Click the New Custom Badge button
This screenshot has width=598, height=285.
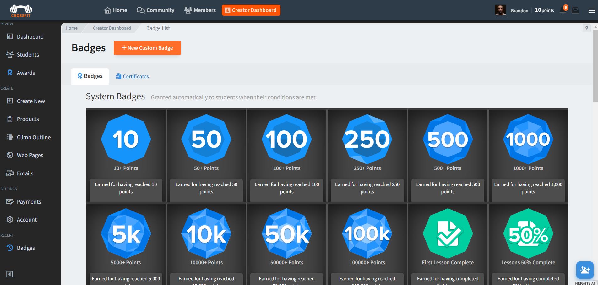click(147, 48)
